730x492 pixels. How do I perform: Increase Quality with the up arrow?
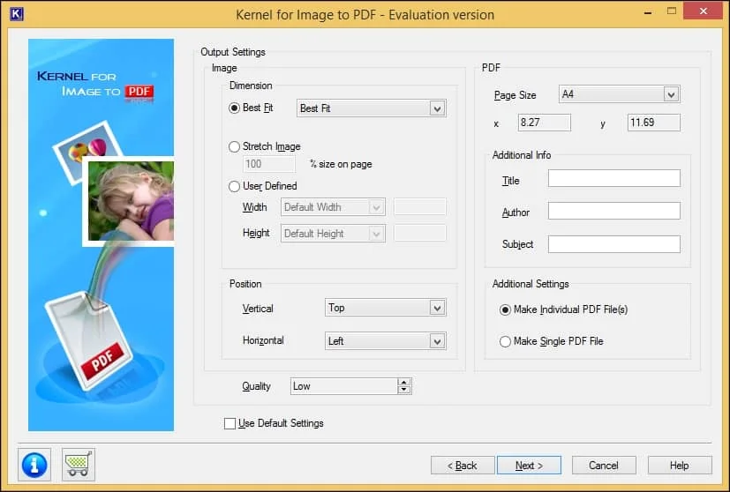point(403,382)
